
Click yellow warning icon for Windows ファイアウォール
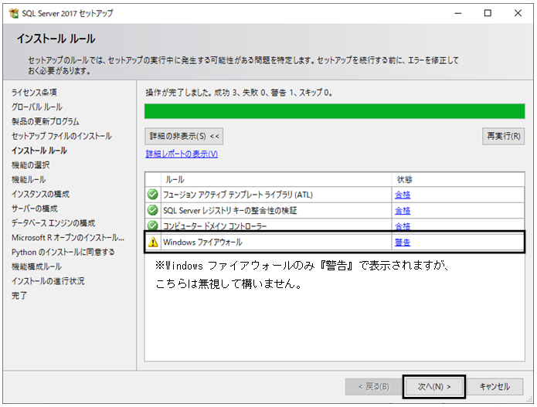click(x=153, y=242)
